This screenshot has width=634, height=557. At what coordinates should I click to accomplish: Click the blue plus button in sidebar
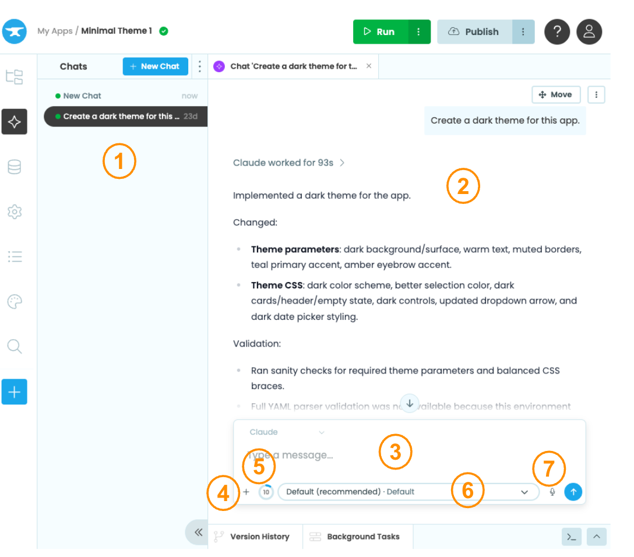pos(15,392)
